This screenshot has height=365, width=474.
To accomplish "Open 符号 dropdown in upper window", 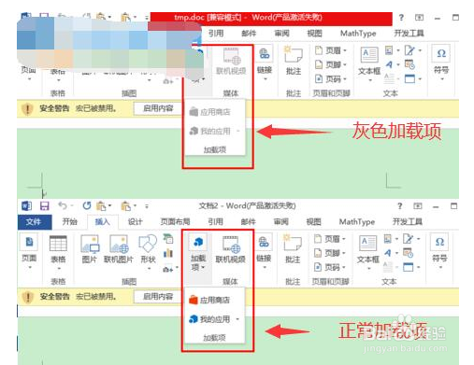I will 441,63.
